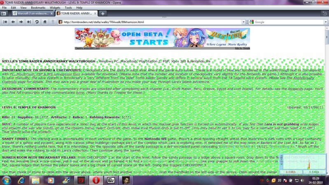
Task: Click the 'here' commentary transcripts link
Action: [x=80, y=93]
